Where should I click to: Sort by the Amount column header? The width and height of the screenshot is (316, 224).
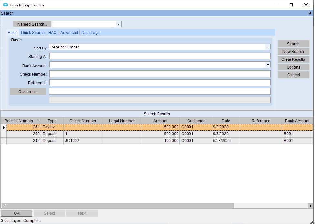[160, 121]
